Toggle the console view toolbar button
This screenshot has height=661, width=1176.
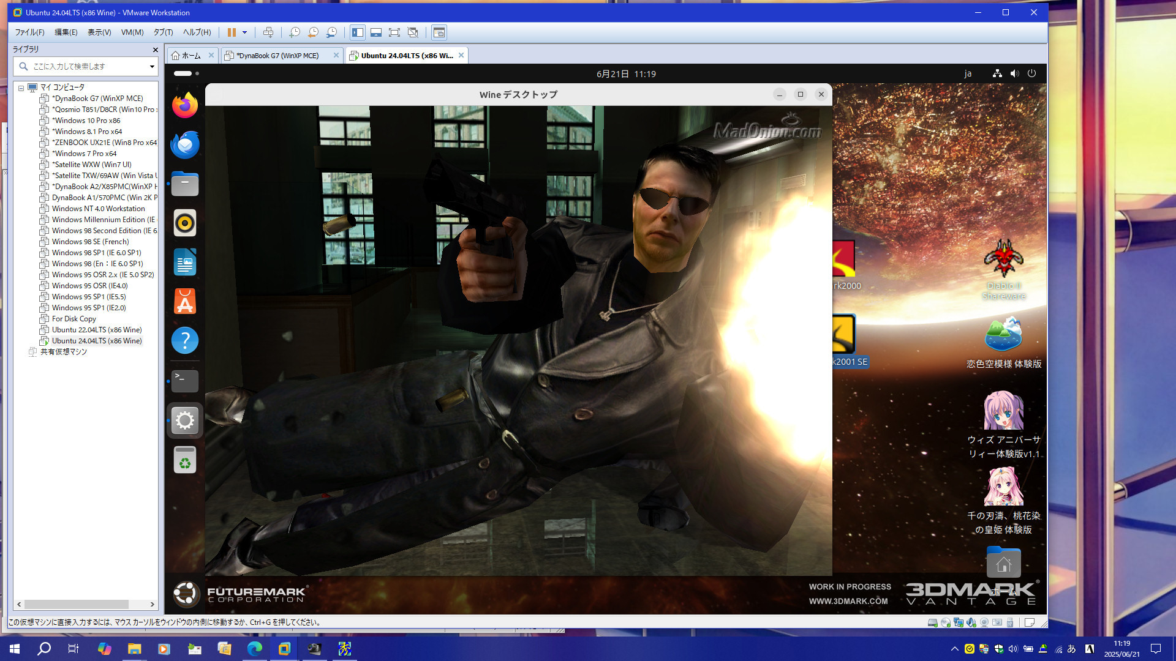[x=439, y=32]
